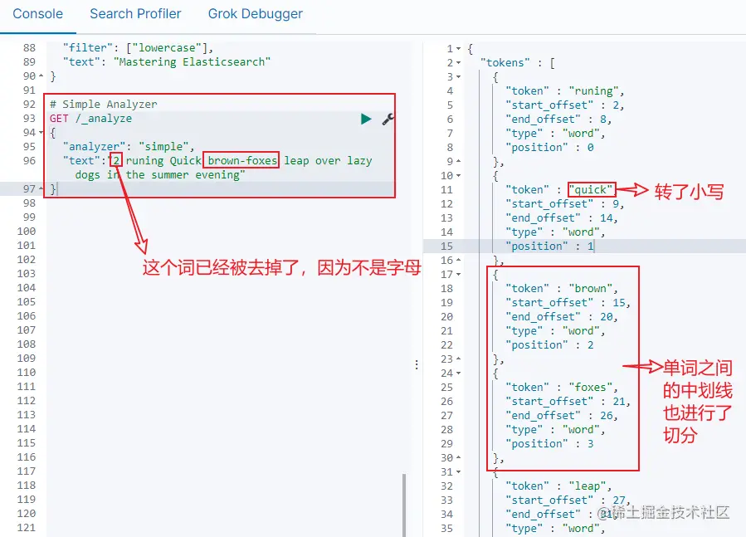Screen dimensions: 746x537
Task: Click "end_offset" : 20 in response
Action: pos(562,317)
